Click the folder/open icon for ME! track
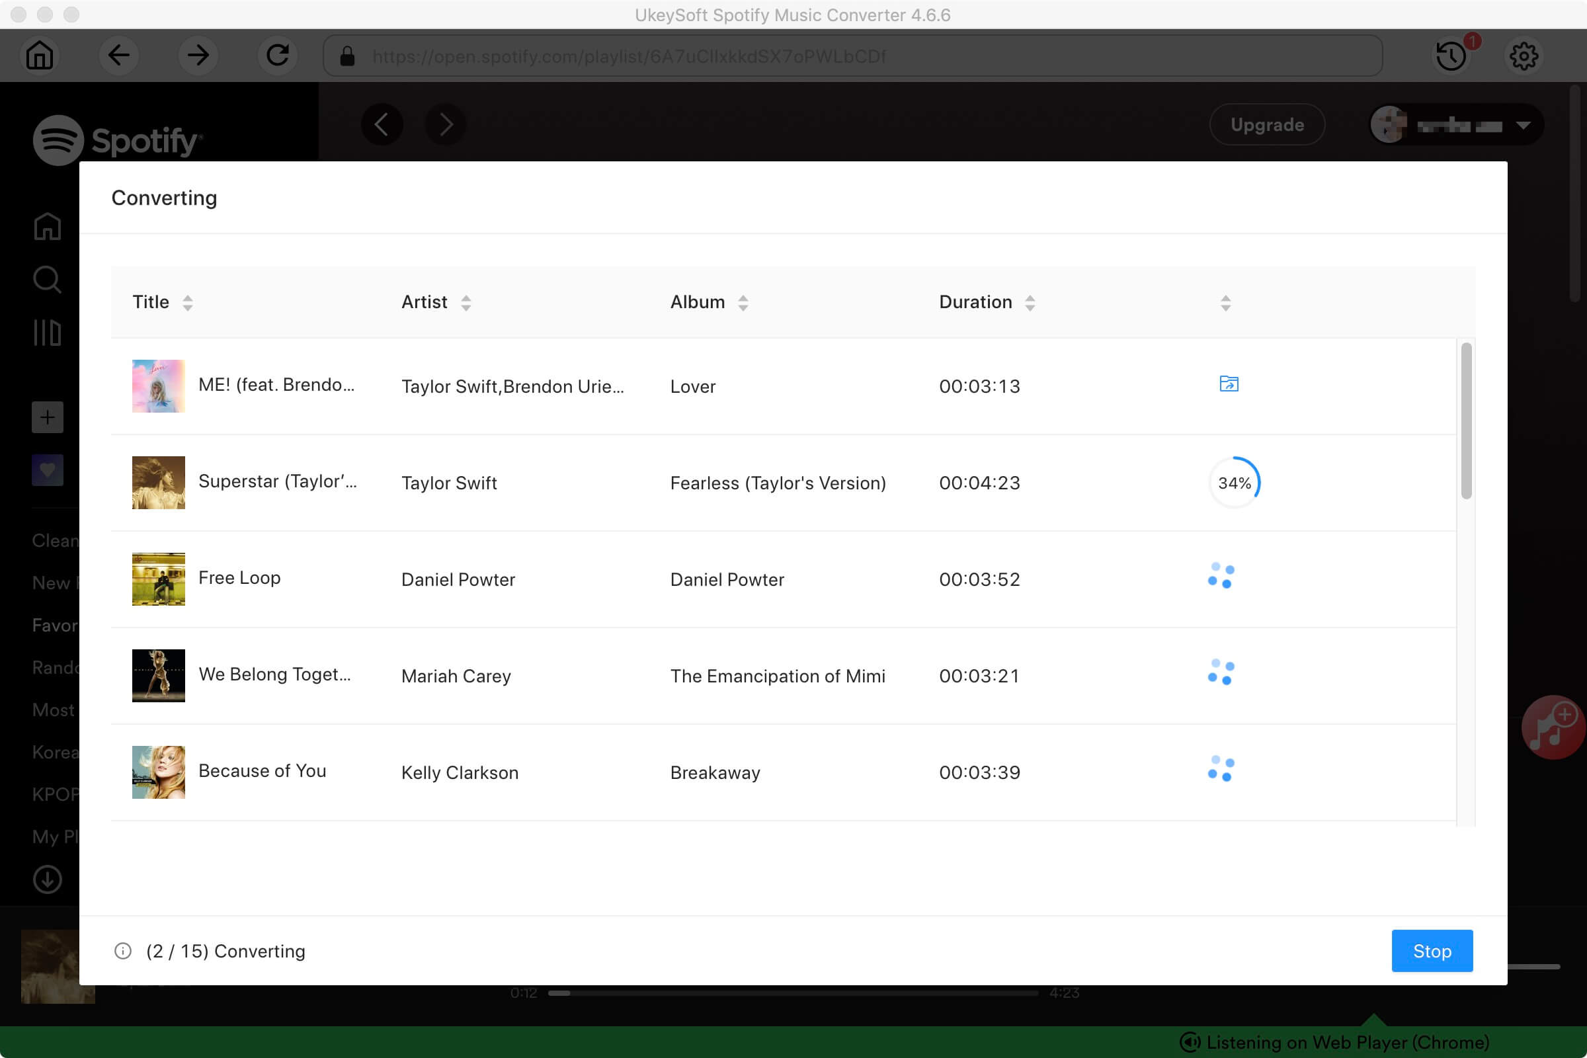This screenshot has height=1058, width=1587. pos(1228,384)
